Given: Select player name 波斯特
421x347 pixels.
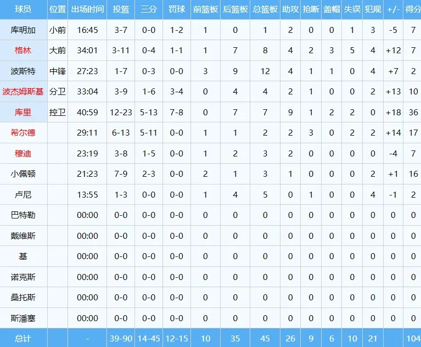Looking at the screenshot, I should click(x=23, y=71).
